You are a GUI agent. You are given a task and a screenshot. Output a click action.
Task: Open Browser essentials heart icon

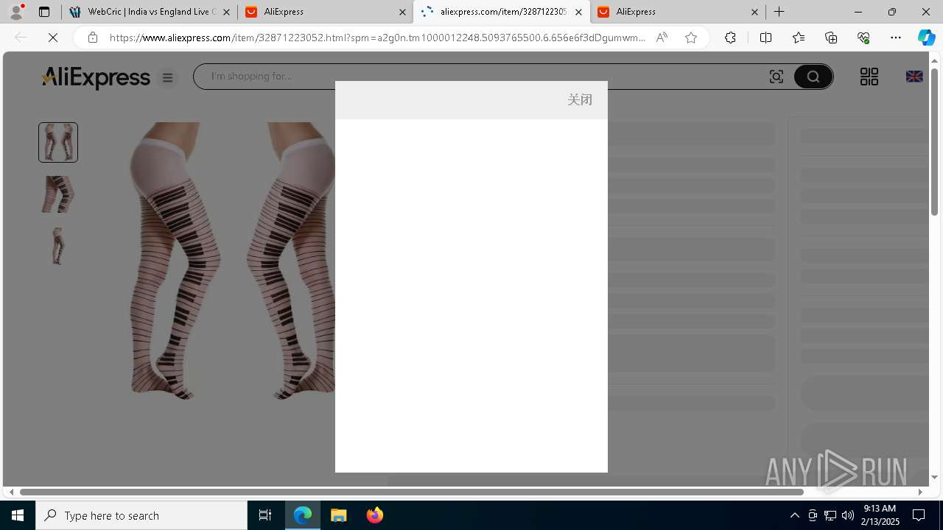tap(863, 38)
